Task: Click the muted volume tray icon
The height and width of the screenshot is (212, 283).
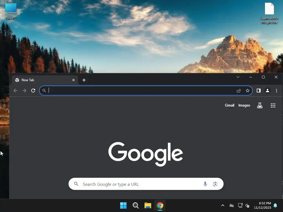Action: [x=247, y=205]
